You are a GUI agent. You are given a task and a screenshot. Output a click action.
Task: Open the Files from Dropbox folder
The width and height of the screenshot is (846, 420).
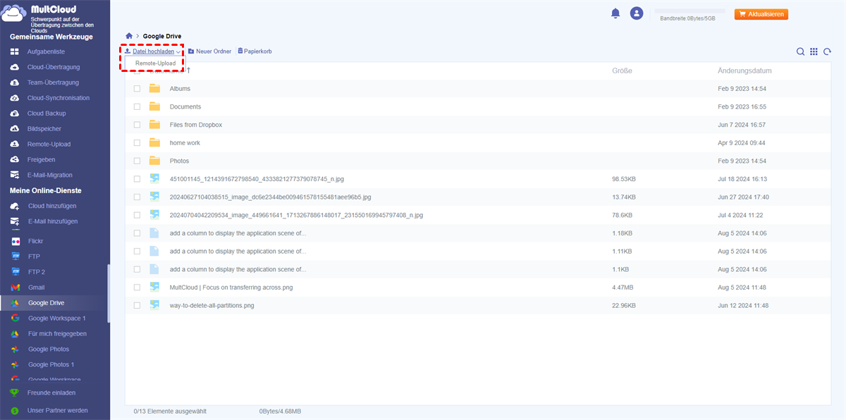195,125
